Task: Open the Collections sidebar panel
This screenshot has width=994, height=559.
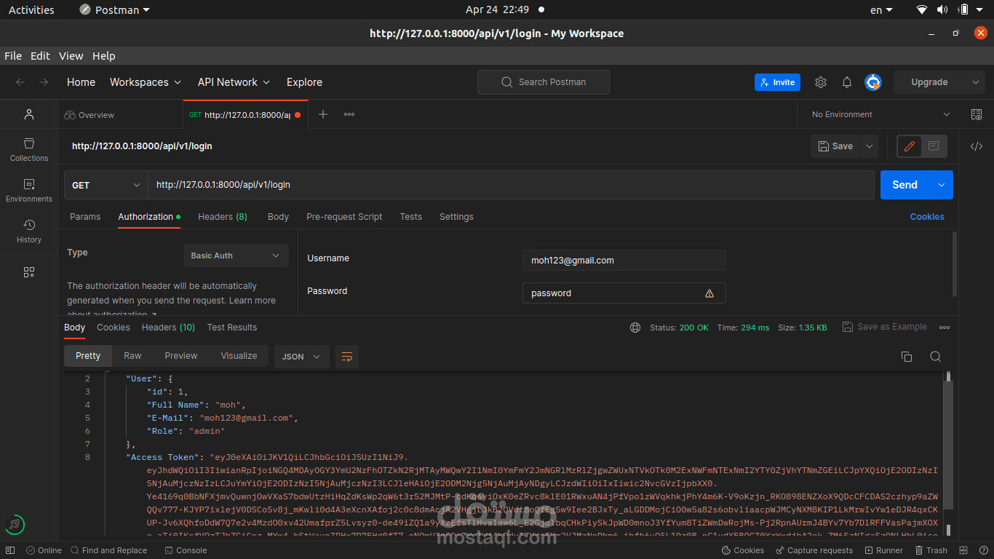Action: 29,149
